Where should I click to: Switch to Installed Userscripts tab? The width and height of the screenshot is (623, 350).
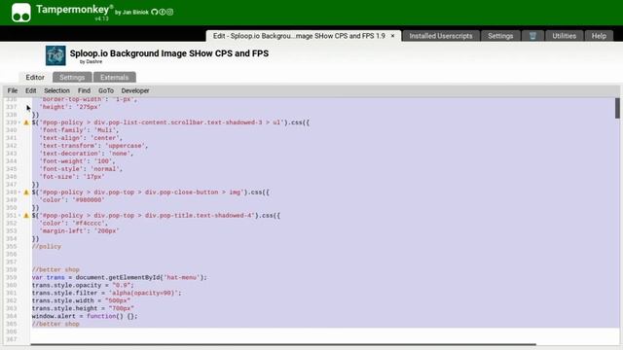(x=441, y=36)
